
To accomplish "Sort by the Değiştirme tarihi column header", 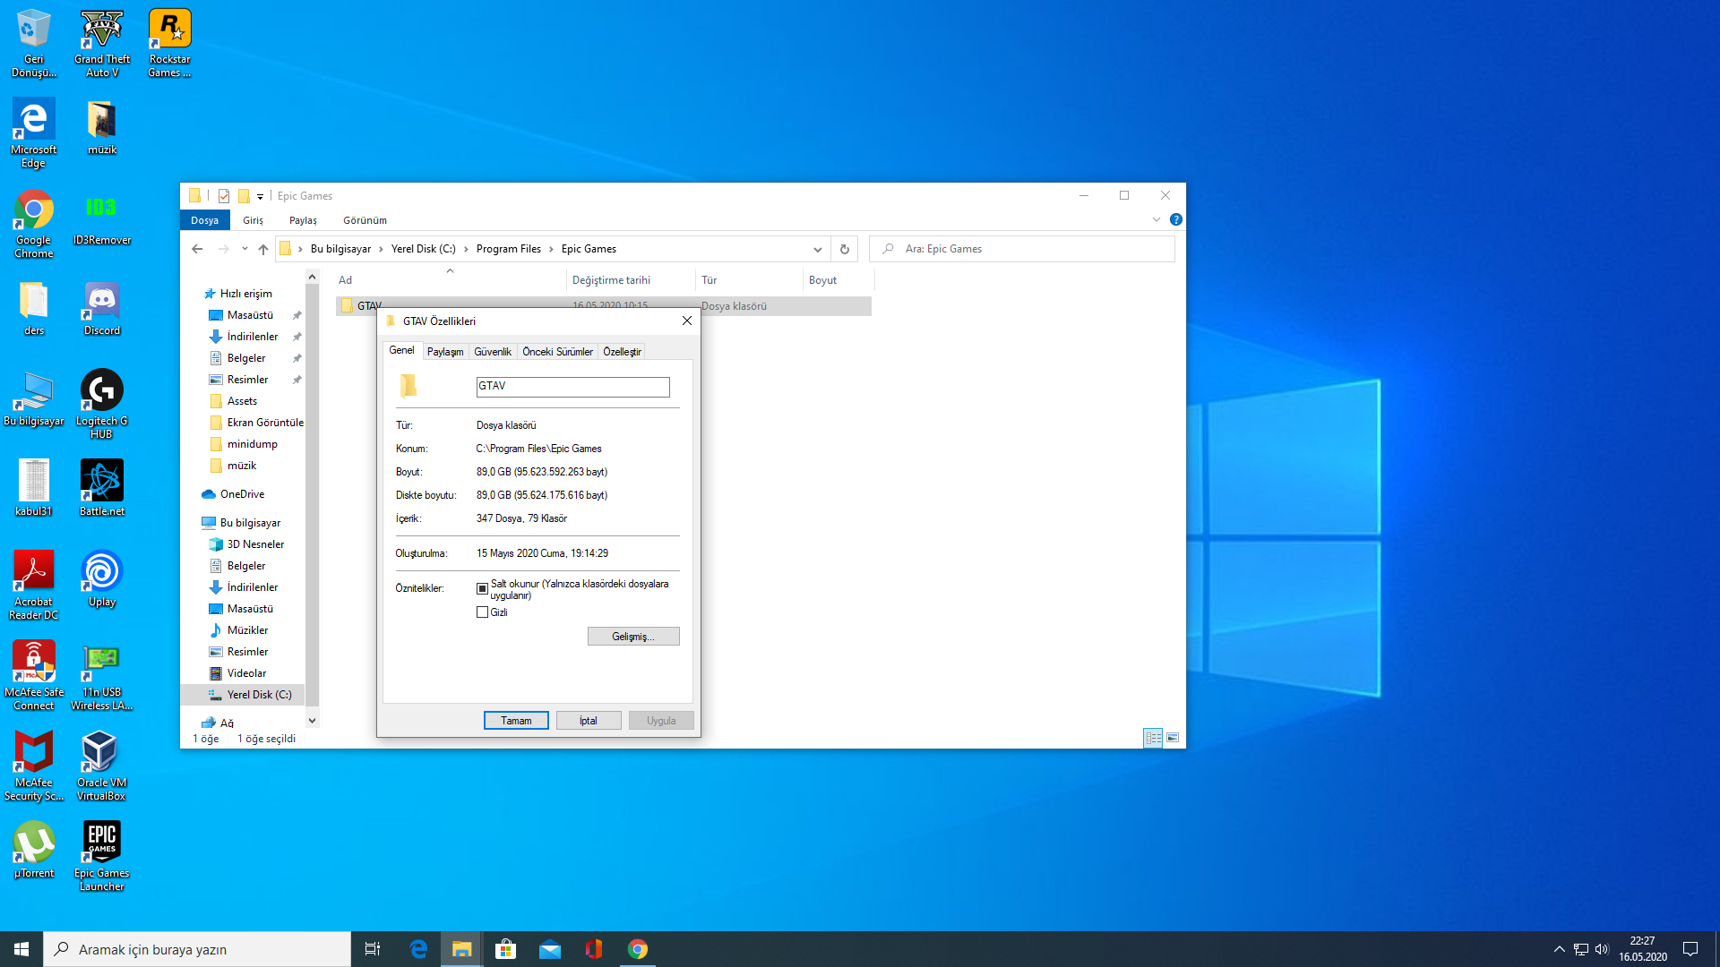I will coord(631,280).
